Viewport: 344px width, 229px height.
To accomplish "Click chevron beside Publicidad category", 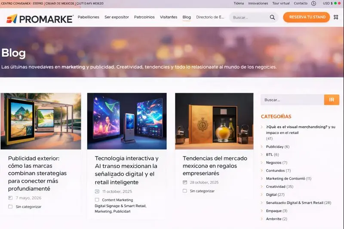I will [262, 147].
